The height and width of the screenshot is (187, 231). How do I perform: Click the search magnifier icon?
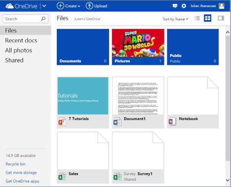tap(43, 19)
